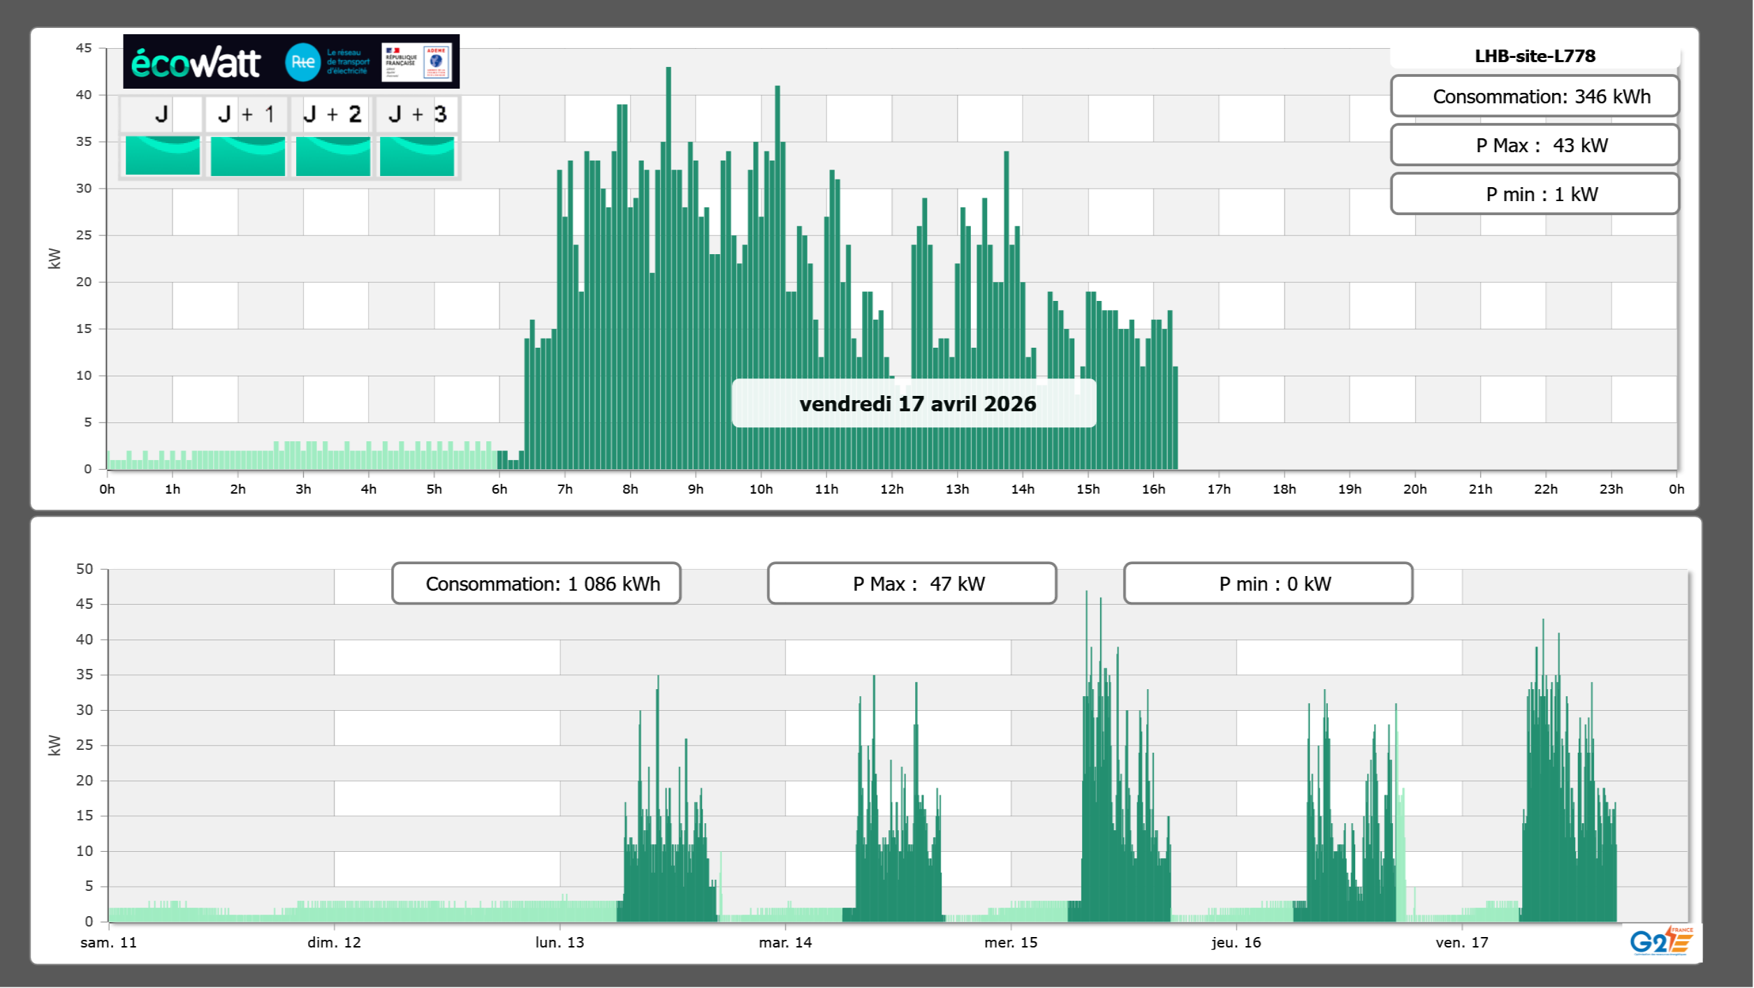This screenshot has width=1754, height=988.
Task: Click the P min : 0 kW weekly box
Action: click(x=1268, y=584)
